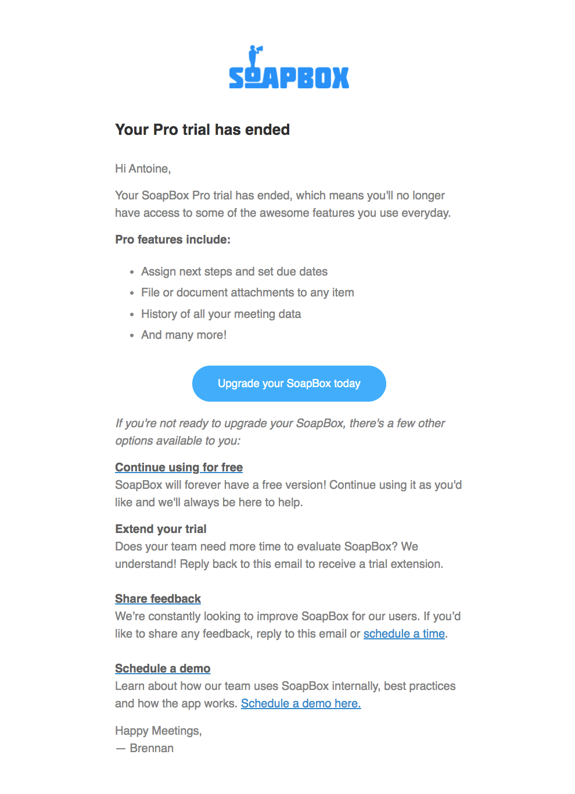
Task: Follow the Share feedback heading link
Action: tap(157, 599)
